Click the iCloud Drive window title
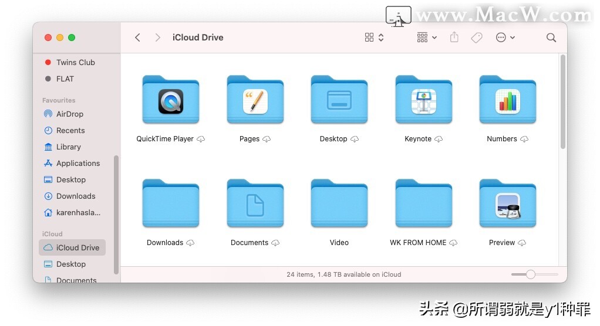Image resolution: width=600 pixels, height=326 pixels. tap(198, 38)
